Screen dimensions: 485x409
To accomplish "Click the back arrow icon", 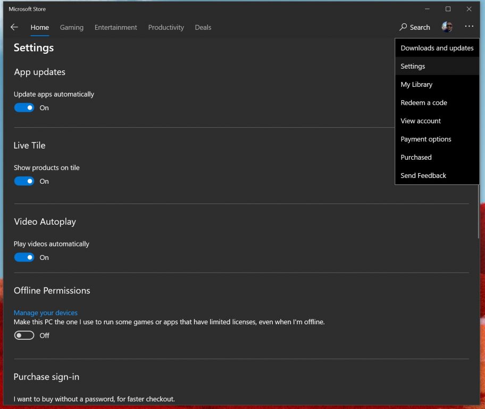I will click(x=14, y=27).
